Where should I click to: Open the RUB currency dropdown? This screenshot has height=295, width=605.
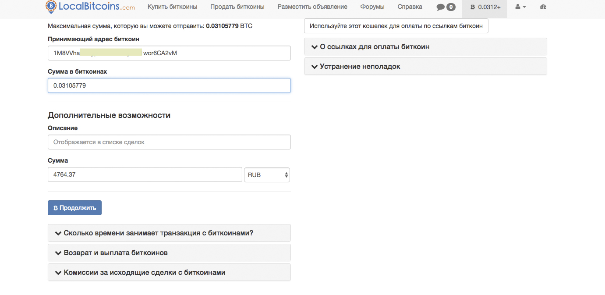(x=267, y=175)
